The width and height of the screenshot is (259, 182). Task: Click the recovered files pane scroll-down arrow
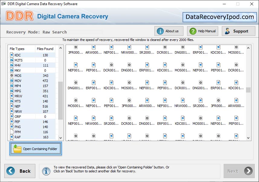[x=248, y=138]
